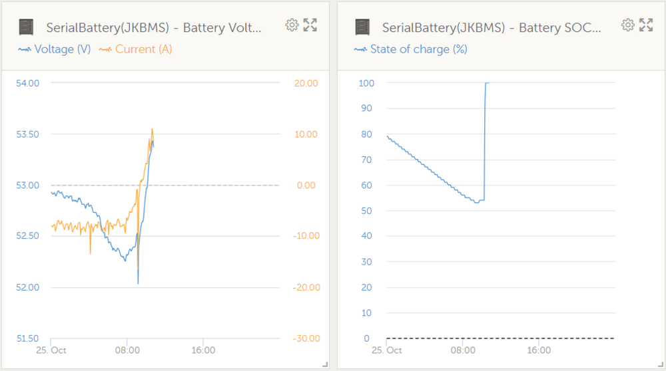Click 16:00 time label on SOC chart
This screenshot has height=371, width=666.
click(539, 350)
